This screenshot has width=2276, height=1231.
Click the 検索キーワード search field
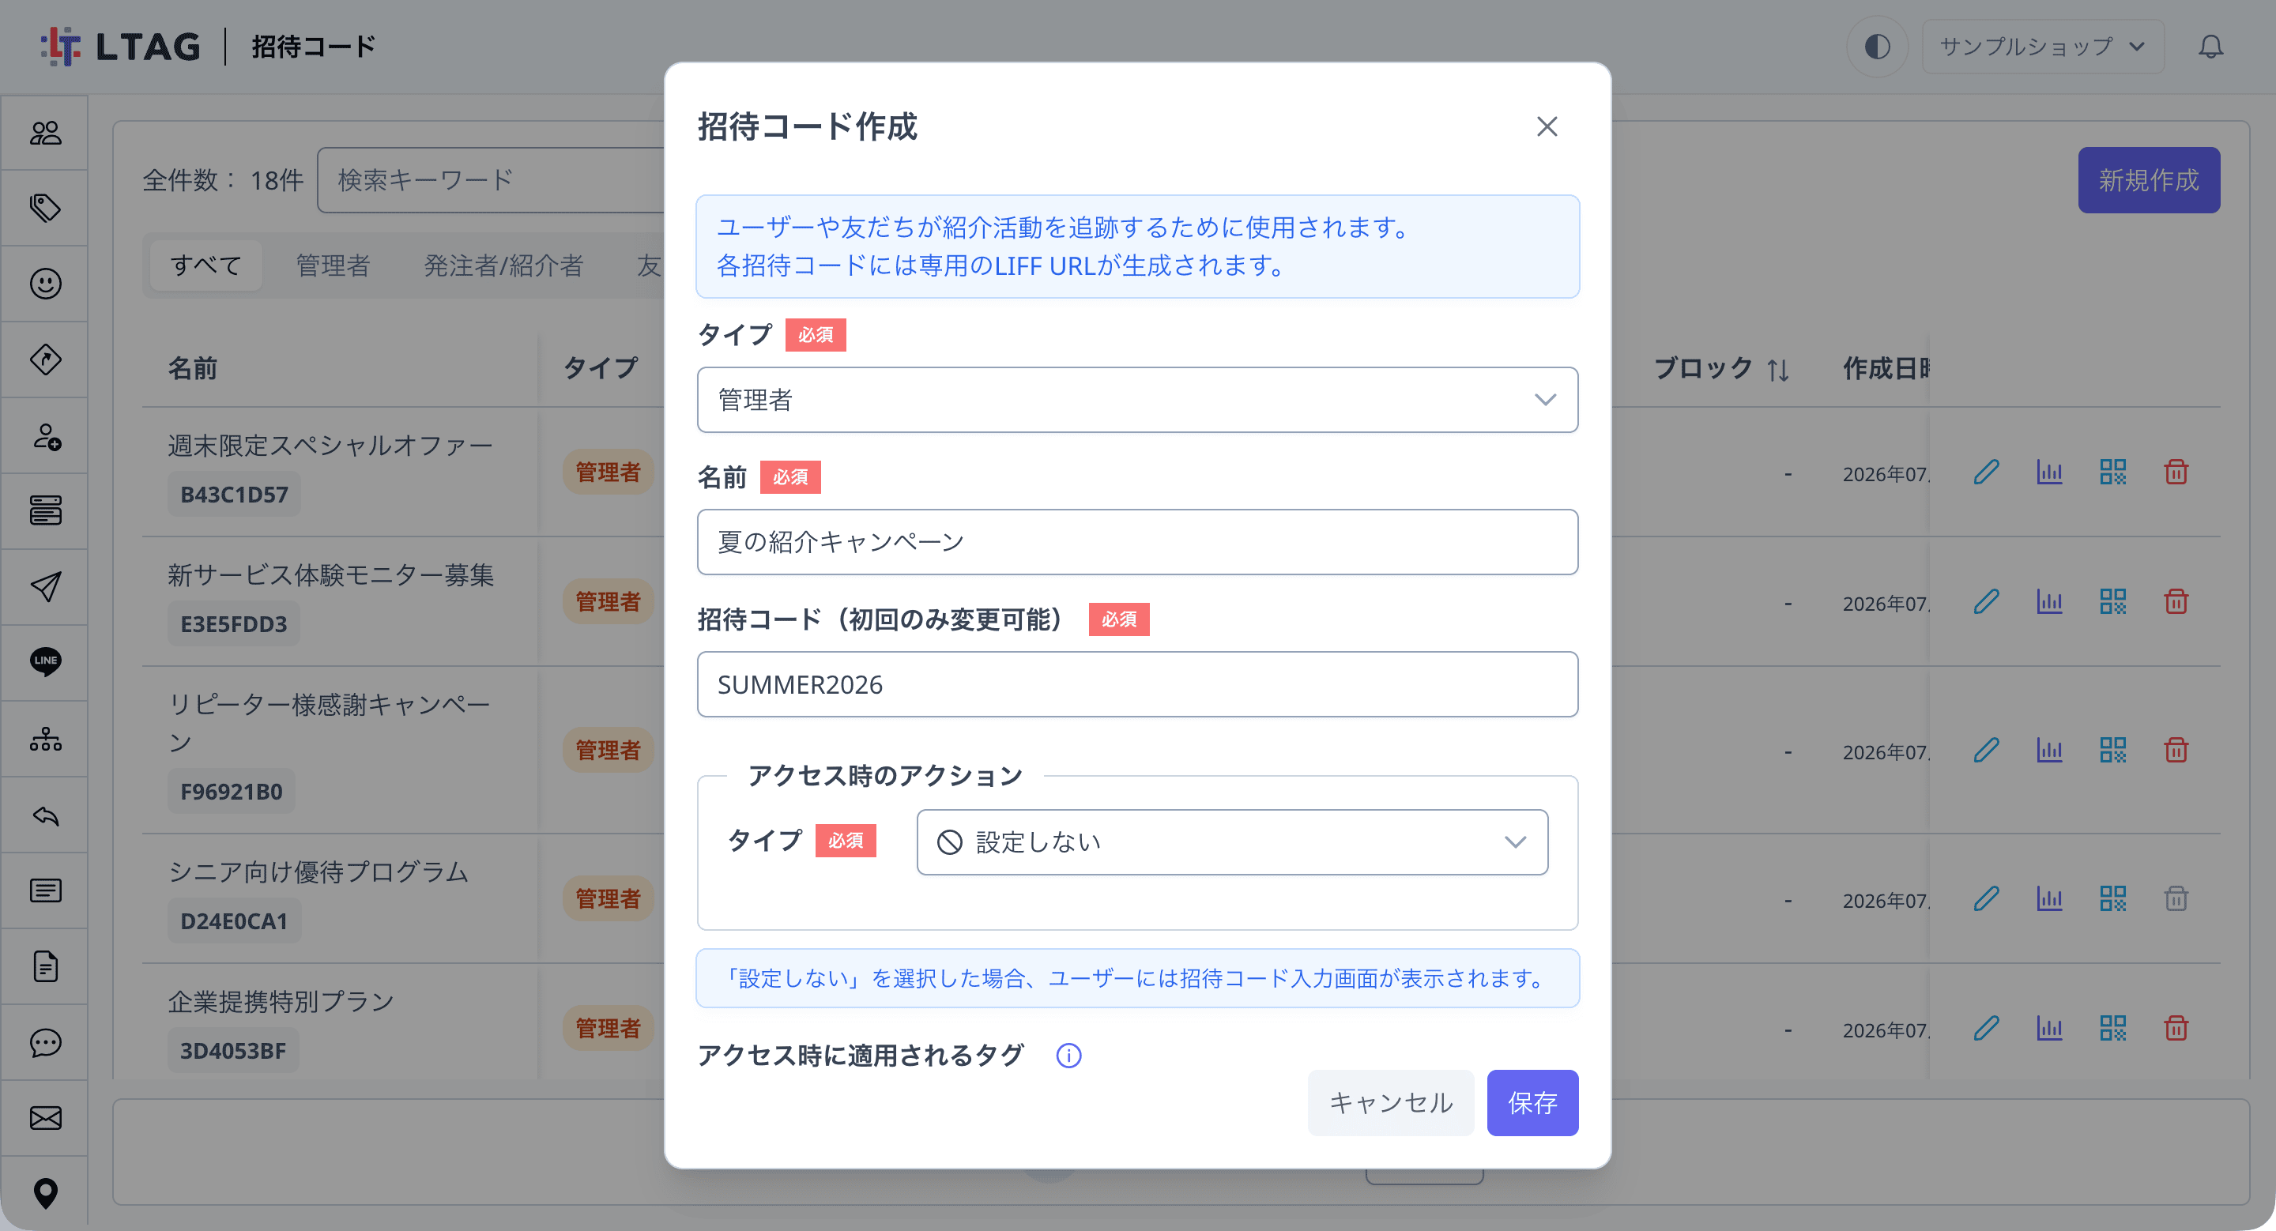coord(492,180)
